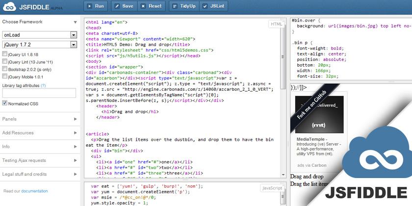Click the Reset cross icon

(x=143, y=6)
